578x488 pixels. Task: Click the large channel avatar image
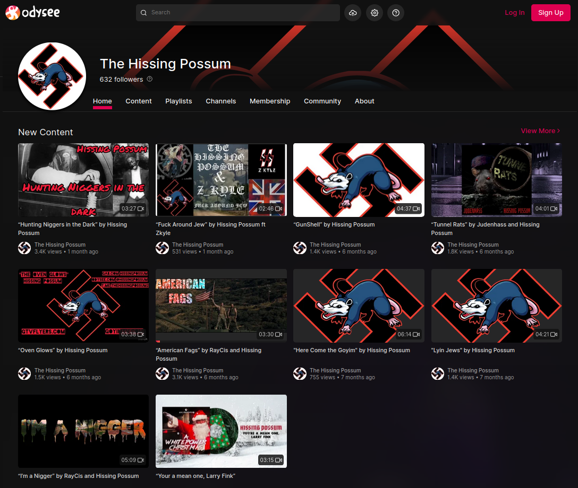pyautogui.click(x=52, y=76)
